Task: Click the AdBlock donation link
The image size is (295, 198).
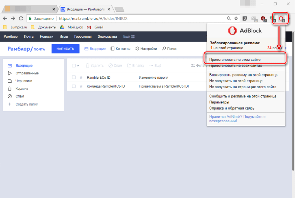Action: click(237, 119)
